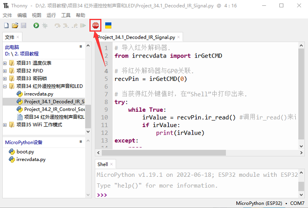
Task: Open the 此电脑 panel options menu
Action: tap(81, 46)
